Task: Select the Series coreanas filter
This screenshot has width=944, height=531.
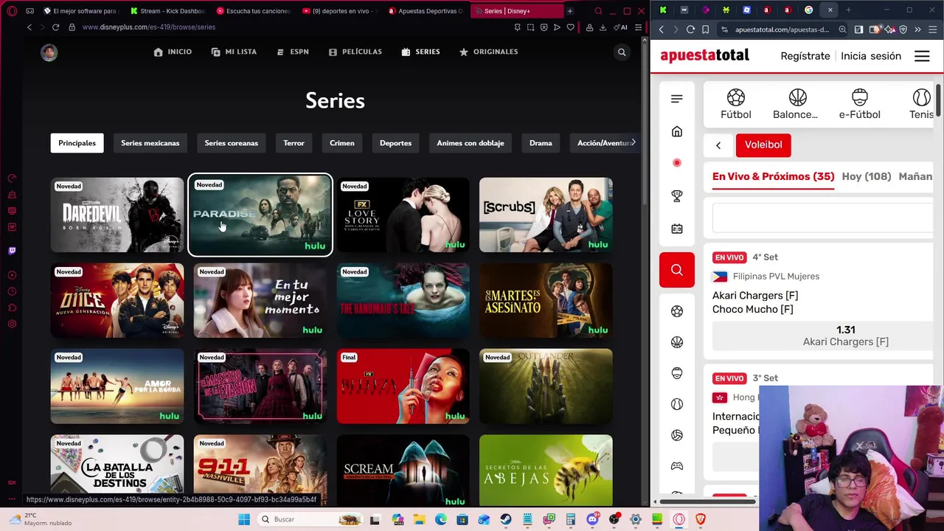Action: pyautogui.click(x=231, y=143)
